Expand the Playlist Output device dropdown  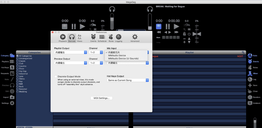(70, 52)
